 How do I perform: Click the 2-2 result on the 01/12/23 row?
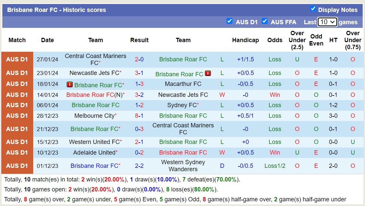[x=139, y=166]
